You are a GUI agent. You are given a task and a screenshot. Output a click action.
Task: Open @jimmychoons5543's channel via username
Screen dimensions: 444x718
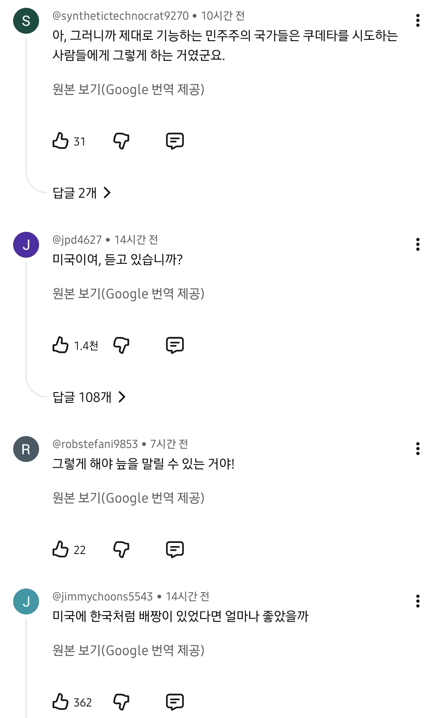(x=102, y=596)
